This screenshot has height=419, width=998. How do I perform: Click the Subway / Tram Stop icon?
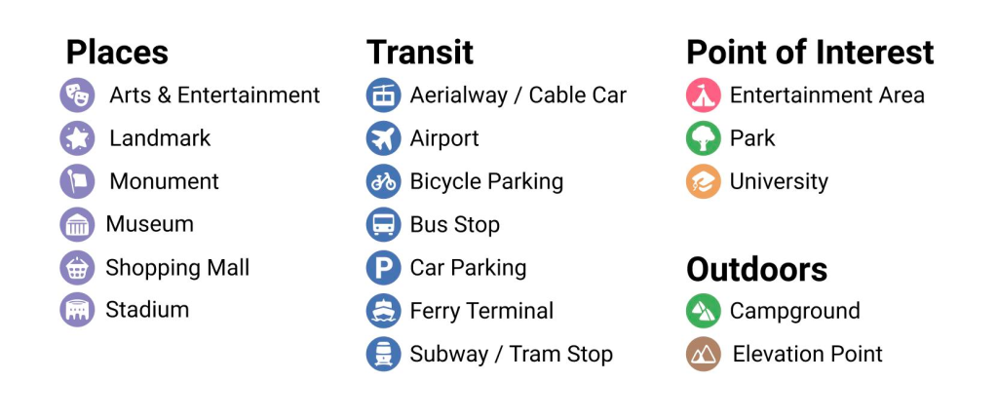384,354
